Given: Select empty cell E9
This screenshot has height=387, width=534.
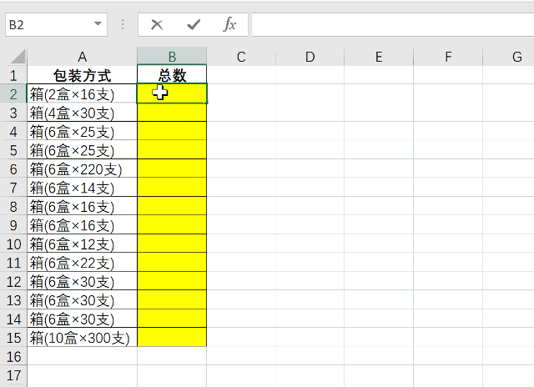Looking at the screenshot, I should tap(379, 225).
